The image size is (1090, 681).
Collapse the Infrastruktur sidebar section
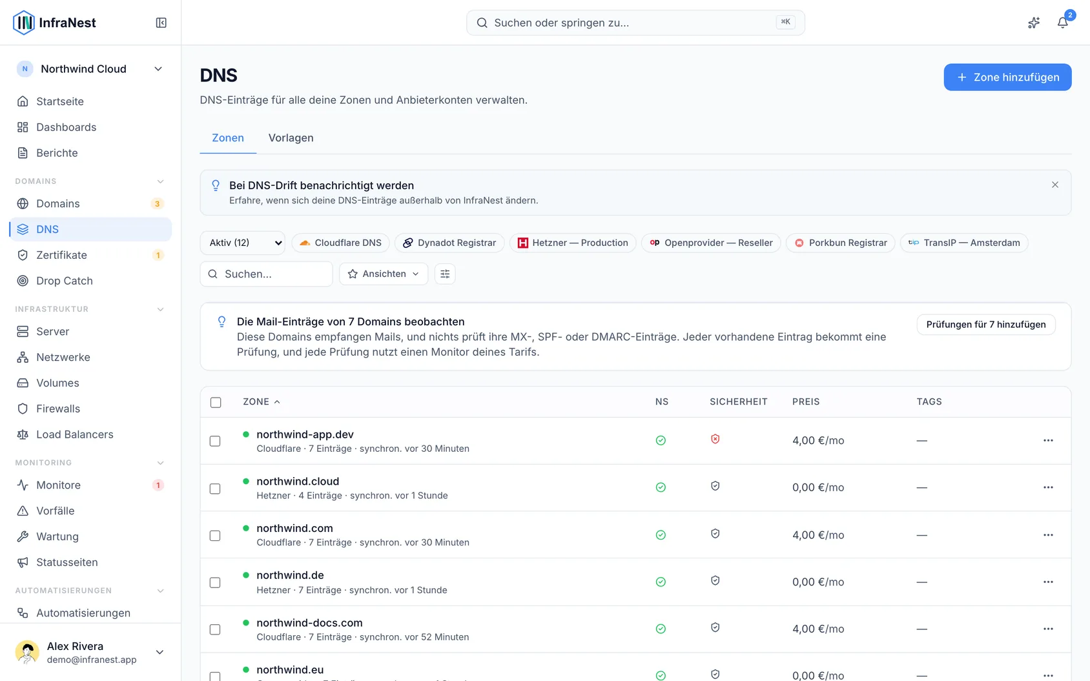point(160,309)
